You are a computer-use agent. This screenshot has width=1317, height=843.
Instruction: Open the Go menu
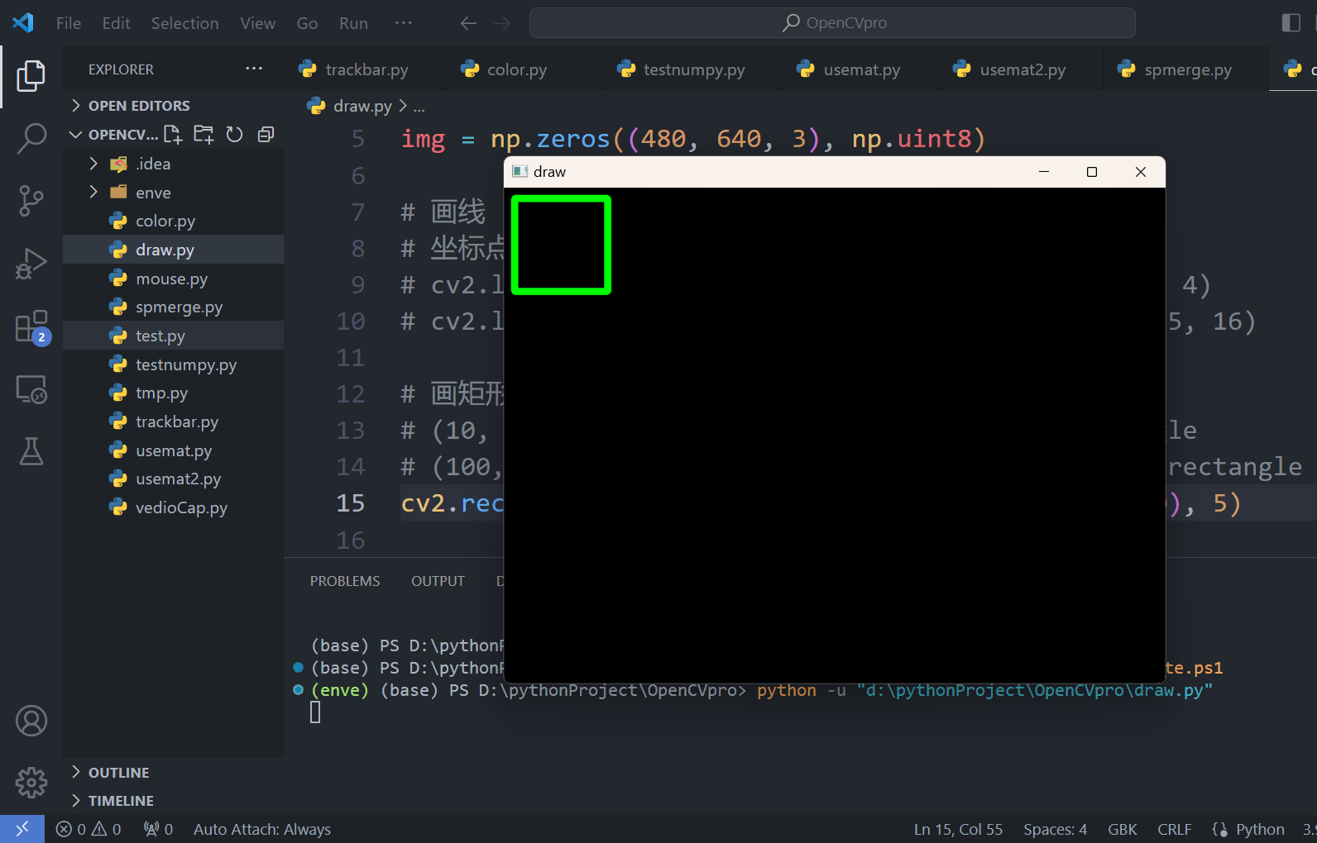pyautogui.click(x=307, y=23)
